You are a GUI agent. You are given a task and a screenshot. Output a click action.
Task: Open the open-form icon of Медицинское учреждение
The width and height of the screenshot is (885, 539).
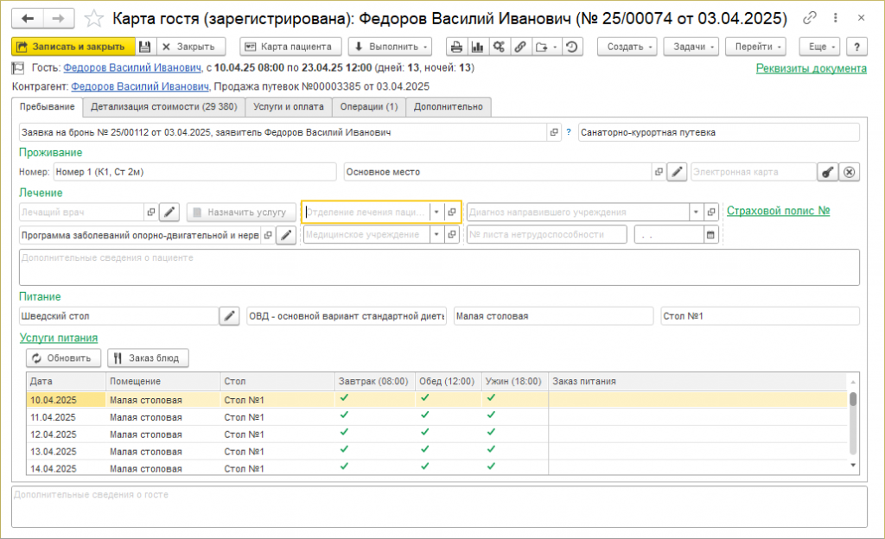pos(451,235)
